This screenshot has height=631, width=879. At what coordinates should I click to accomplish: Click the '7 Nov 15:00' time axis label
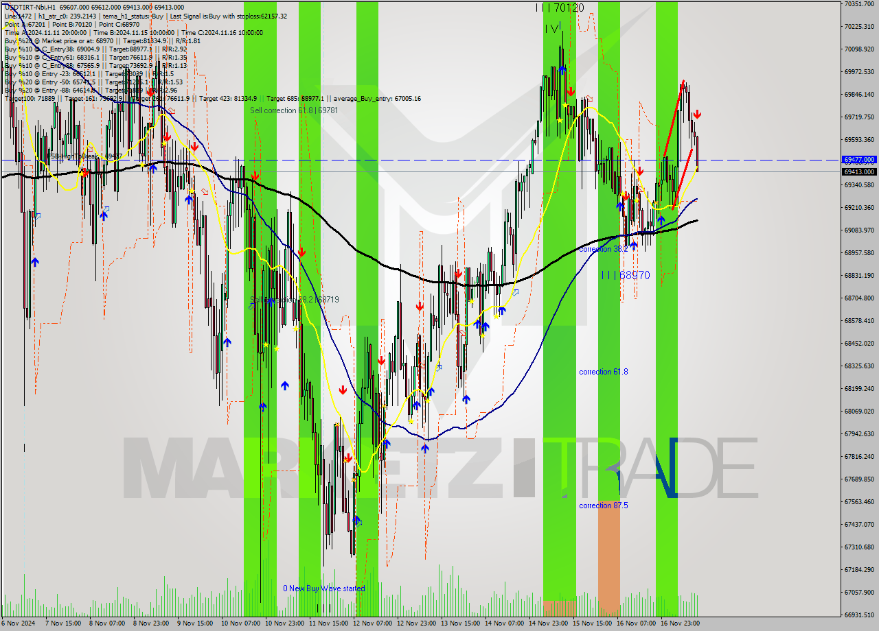point(62,623)
